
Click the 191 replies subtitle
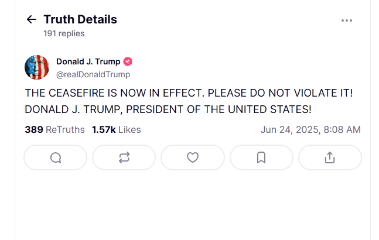point(64,33)
